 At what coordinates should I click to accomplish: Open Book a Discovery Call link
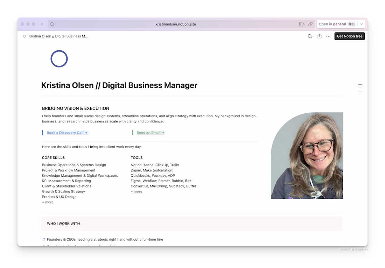point(67,133)
